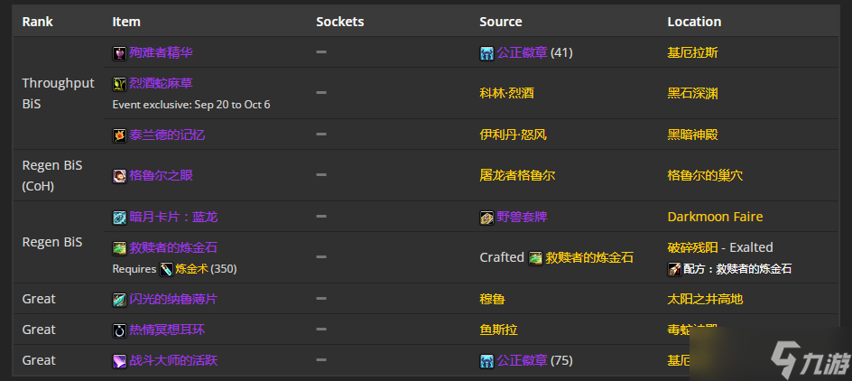The height and width of the screenshot is (381, 852).
Task: Follow the 太阳之井高地 location link
Action: [705, 299]
